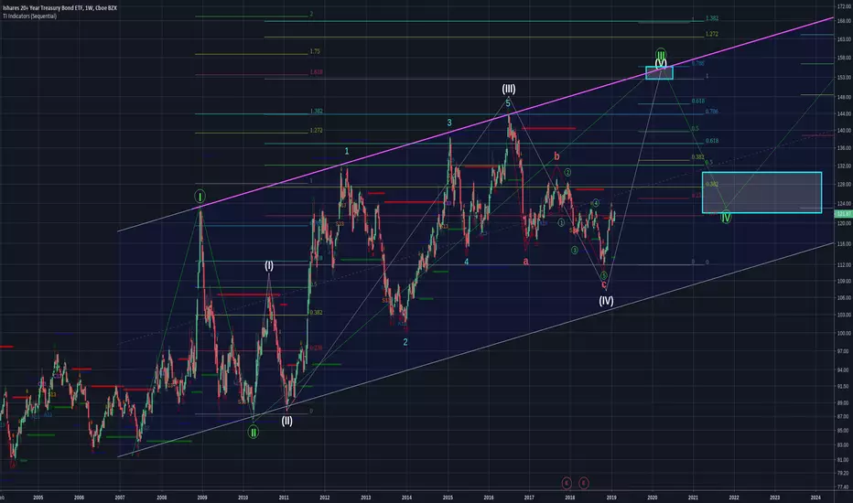Click the 89.00 price axis label
The image size is (853, 503).
coord(844,403)
